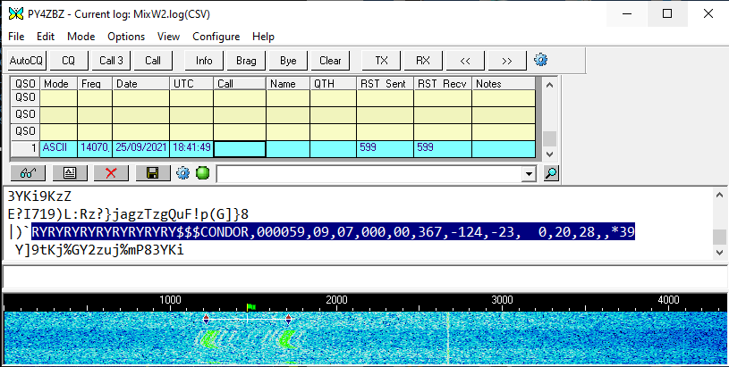Delete entry with the red X icon
Screen dimensions: 729x367
pos(111,173)
